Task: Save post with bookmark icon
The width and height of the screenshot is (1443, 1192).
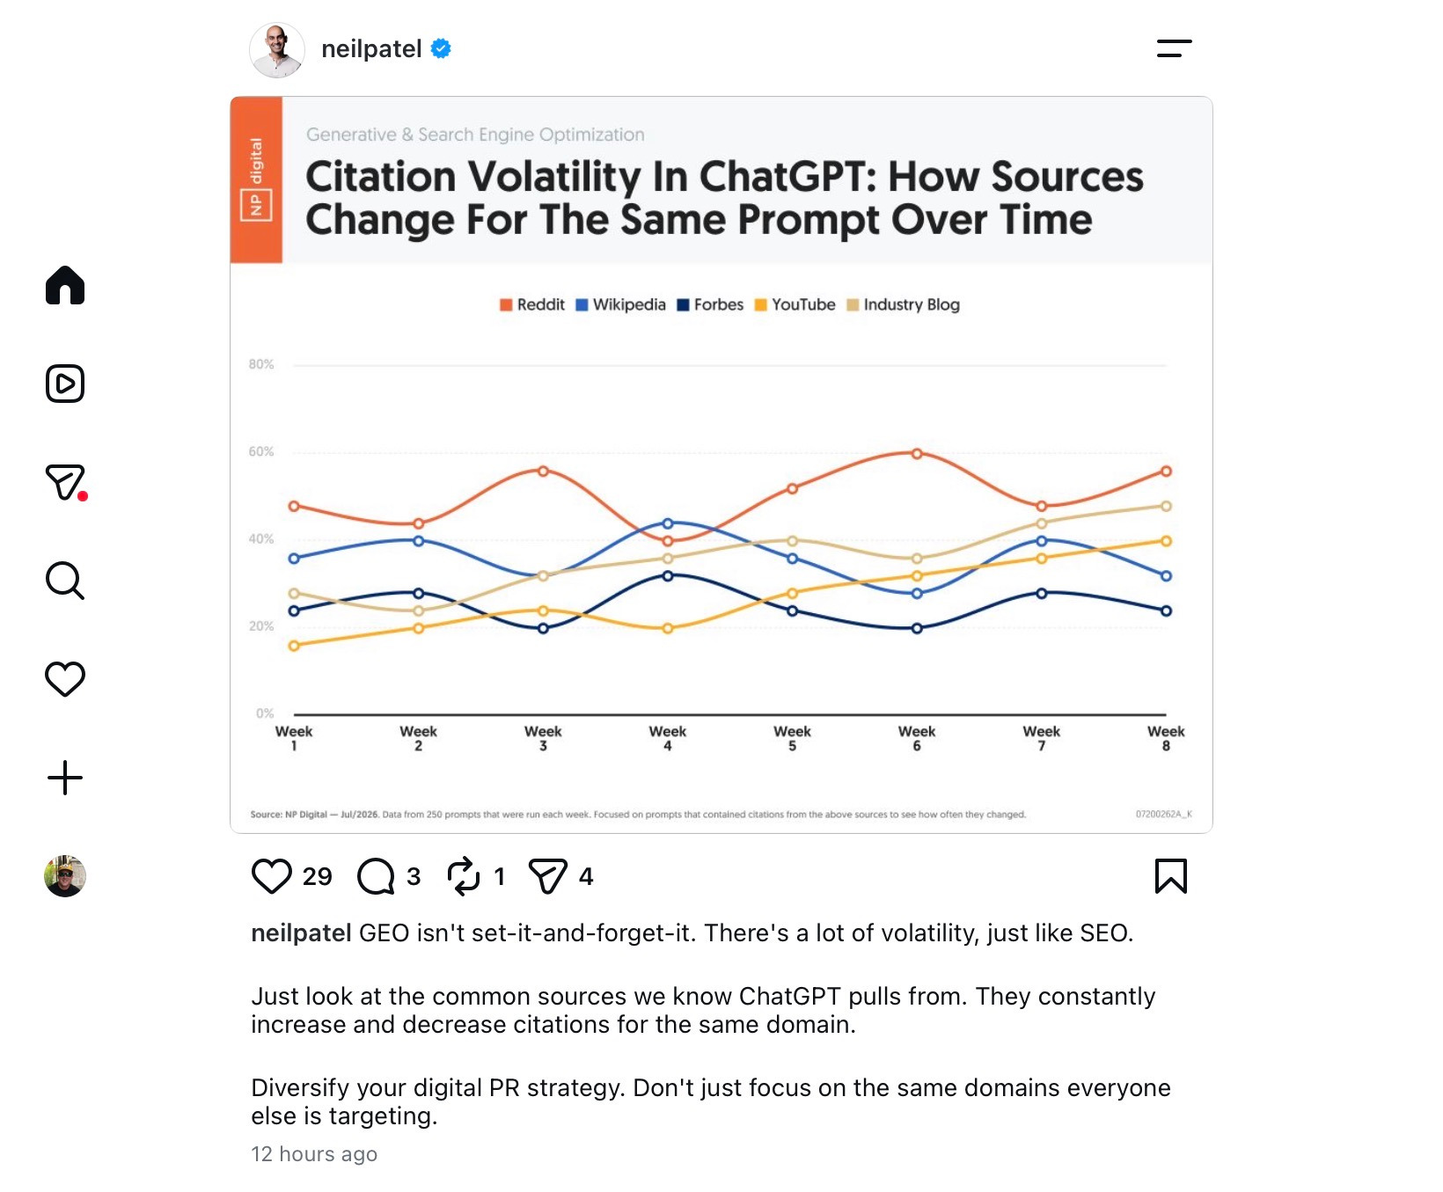Action: [x=1171, y=876]
